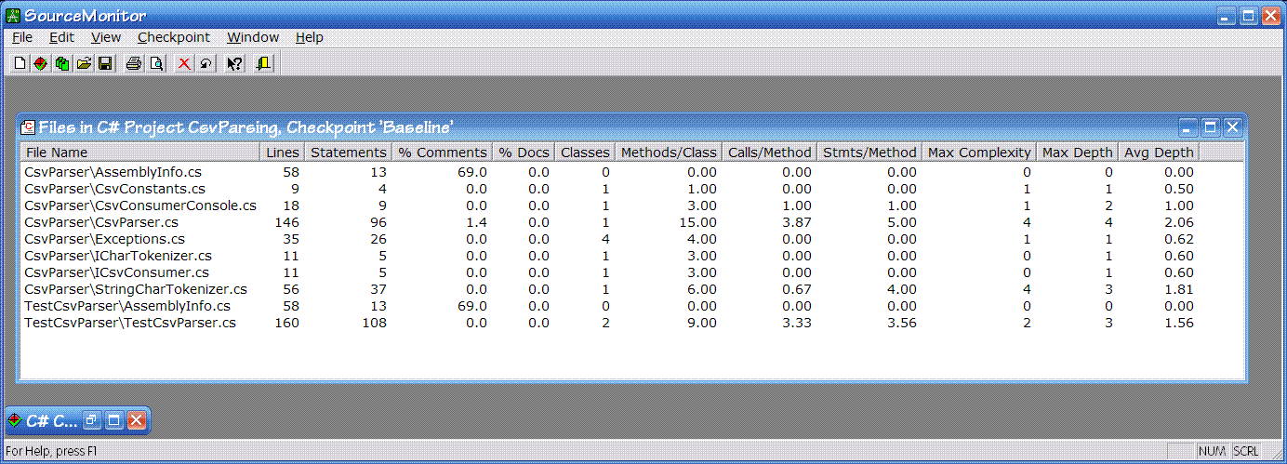1287x464 pixels.
Task: Maximize the minimized C# C... window
Action: (114, 421)
